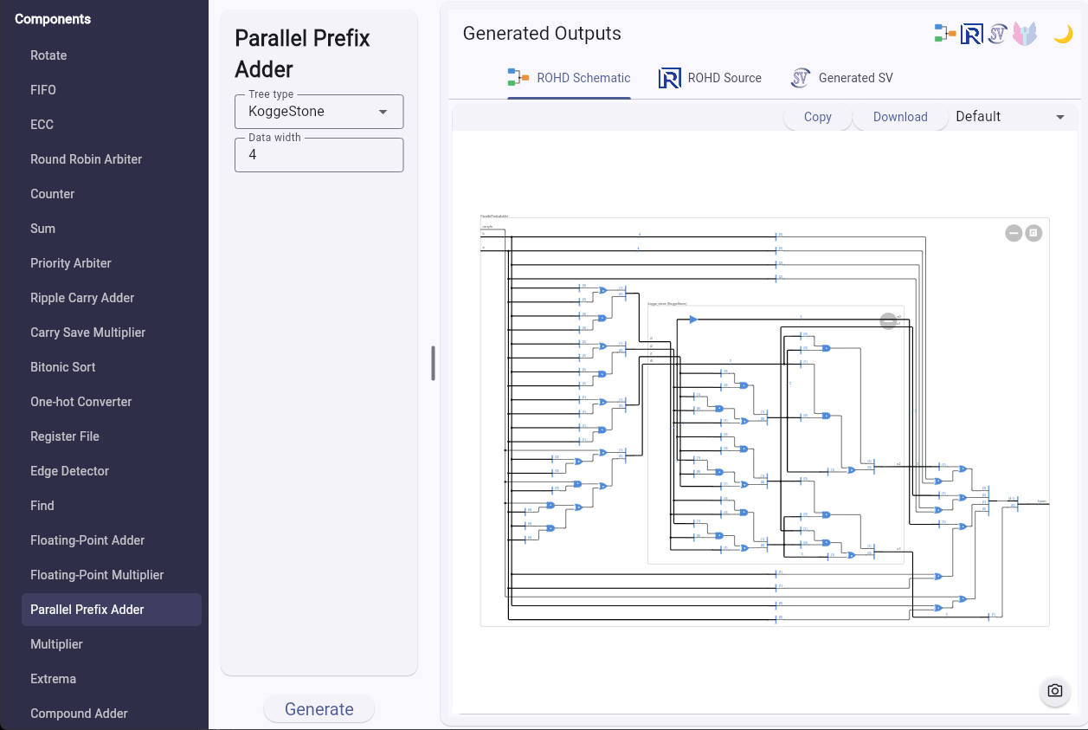Screen dimensions: 1088x730
Task: Click the pink and blue cat logo
Action: 1025,34
